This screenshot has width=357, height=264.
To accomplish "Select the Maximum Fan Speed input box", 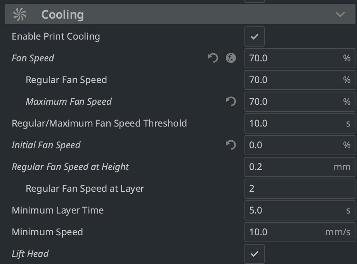I will 300,102.
